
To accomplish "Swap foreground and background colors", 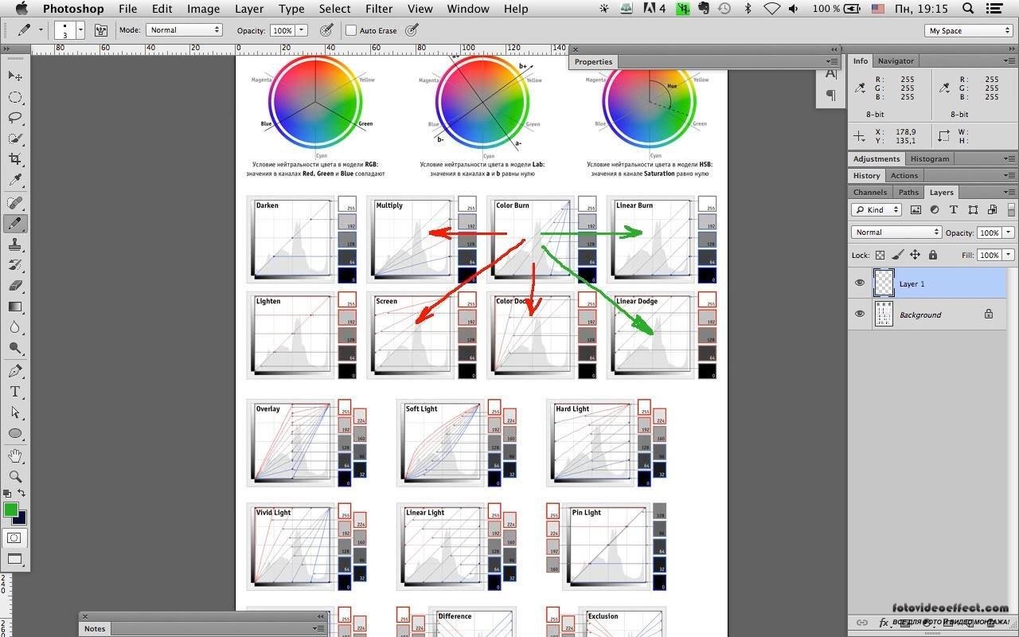I will [x=21, y=494].
